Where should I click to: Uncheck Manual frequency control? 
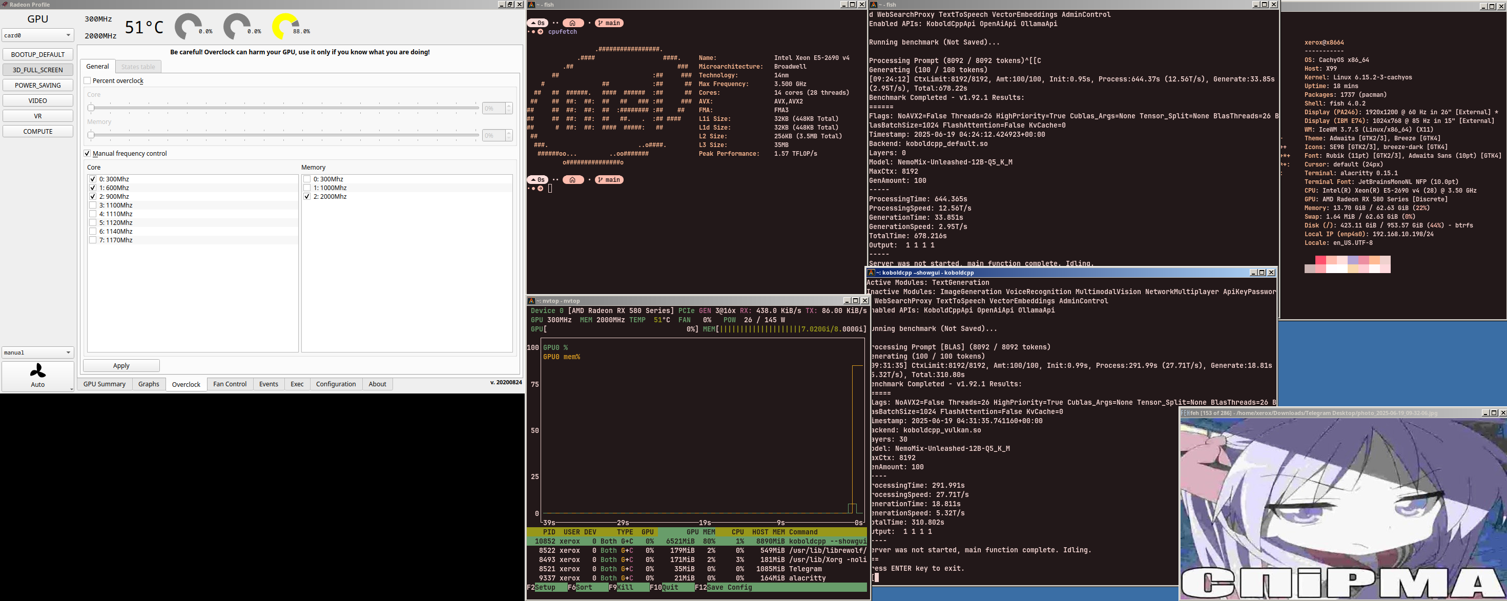(87, 153)
